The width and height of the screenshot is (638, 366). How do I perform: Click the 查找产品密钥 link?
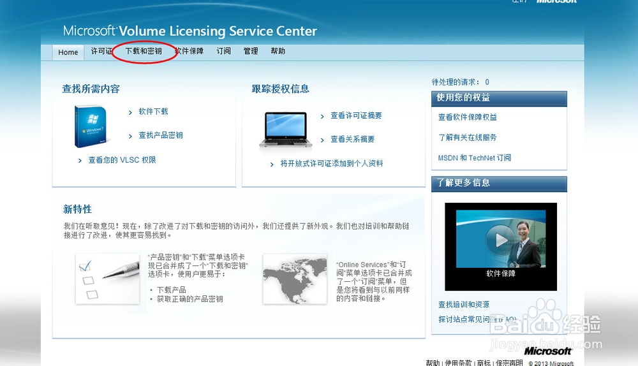click(161, 135)
